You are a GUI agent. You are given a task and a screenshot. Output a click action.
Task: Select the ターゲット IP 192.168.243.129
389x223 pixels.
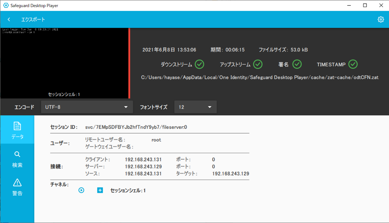pos(231,174)
